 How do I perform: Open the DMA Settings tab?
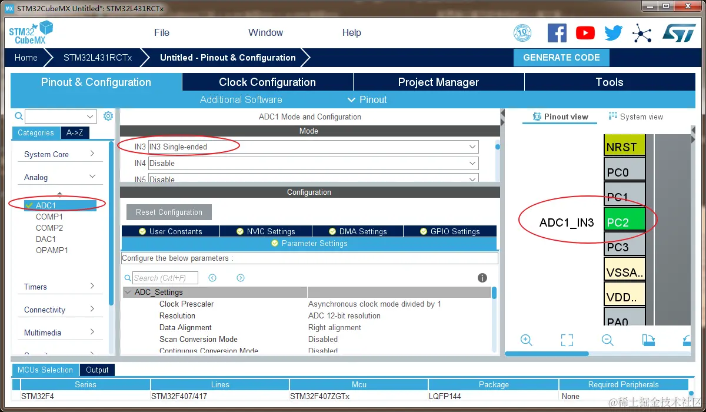tap(358, 231)
